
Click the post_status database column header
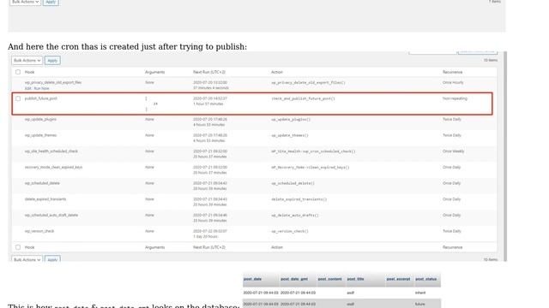(x=425, y=279)
